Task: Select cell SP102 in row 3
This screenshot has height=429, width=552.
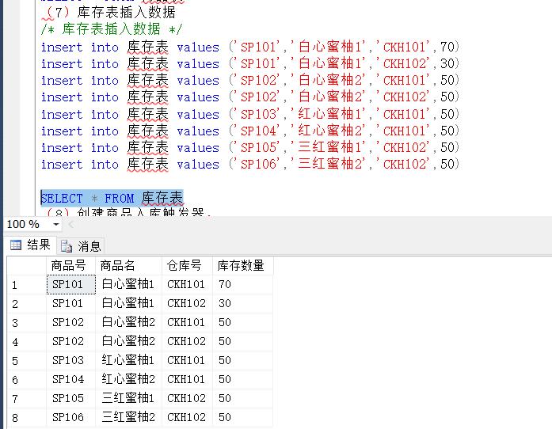Action: click(x=70, y=322)
